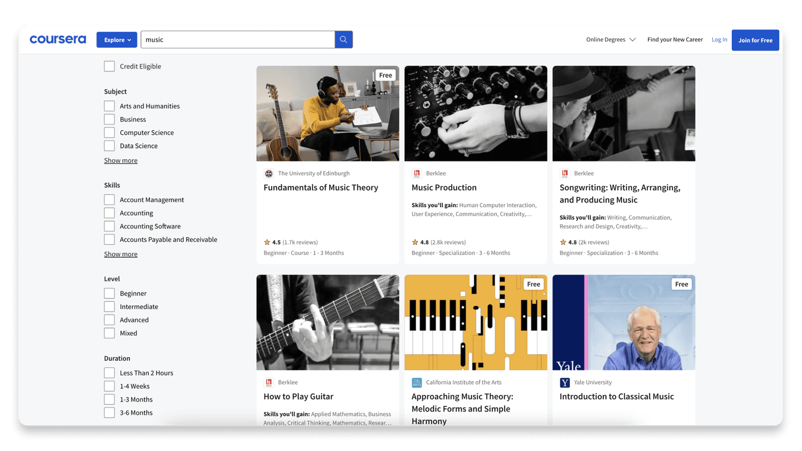Click the Duration filter heading
This screenshot has height=451, width=802.
[x=117, y=359]
